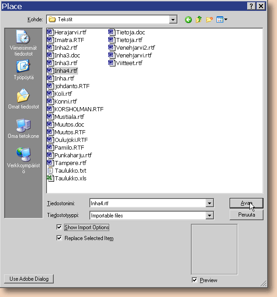Switch to Use Adobe Dialog
277x297 pixels.
[x=28, y=279]
